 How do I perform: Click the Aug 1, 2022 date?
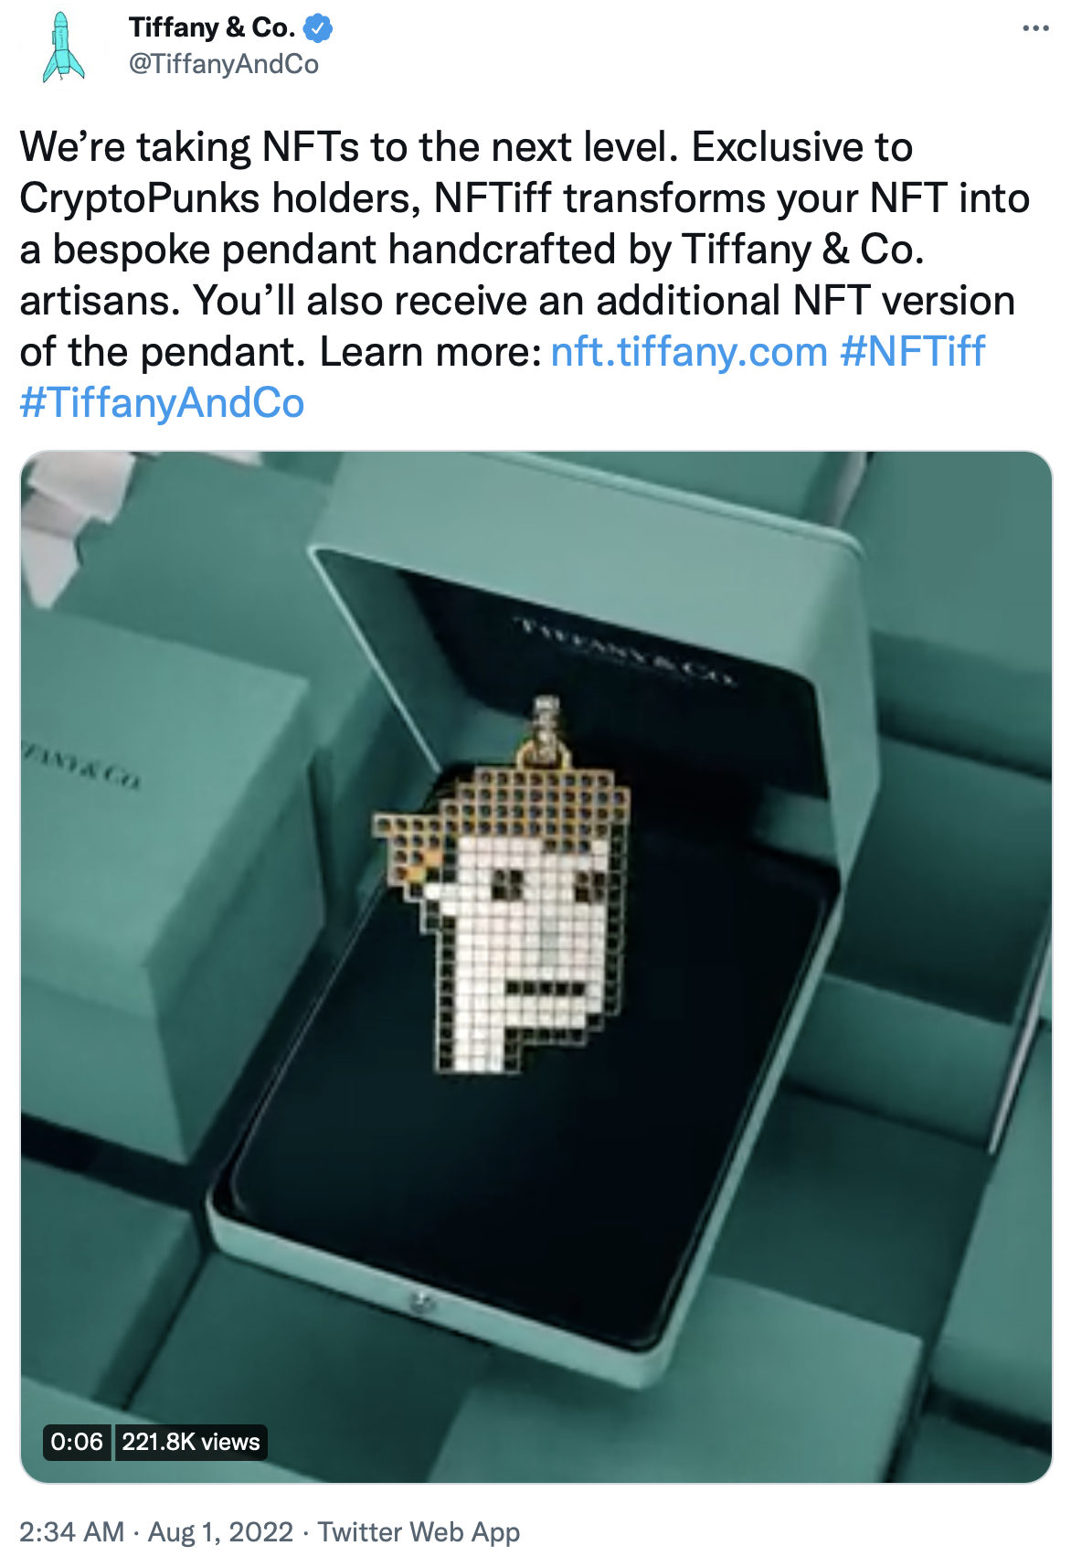(x=221, y=1531)
